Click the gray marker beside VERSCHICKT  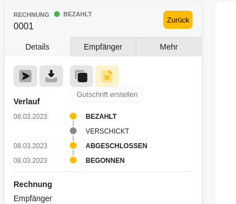[x=73, y=131]
